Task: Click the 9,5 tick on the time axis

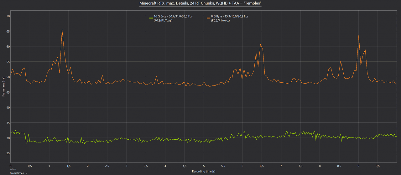Action: [x=378, y=166]
